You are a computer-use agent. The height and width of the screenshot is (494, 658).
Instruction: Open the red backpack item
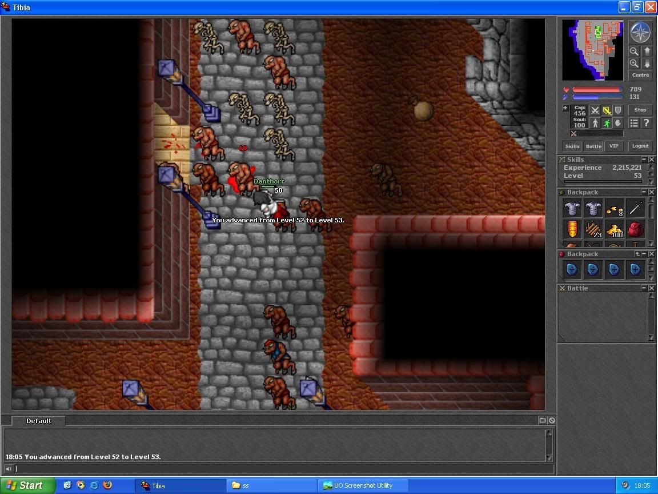(x=635, y=229)
